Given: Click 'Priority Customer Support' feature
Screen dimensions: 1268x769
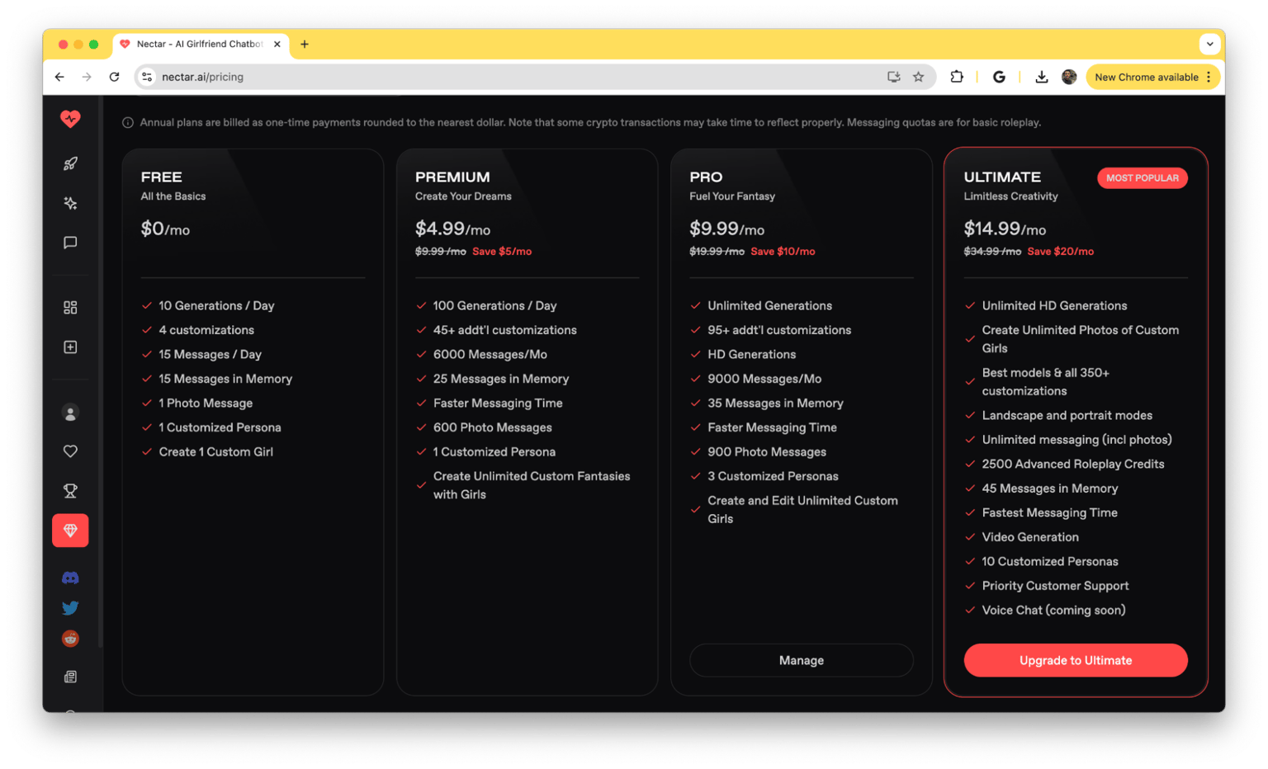Looking at the screenshot, I should point(1055,586).
